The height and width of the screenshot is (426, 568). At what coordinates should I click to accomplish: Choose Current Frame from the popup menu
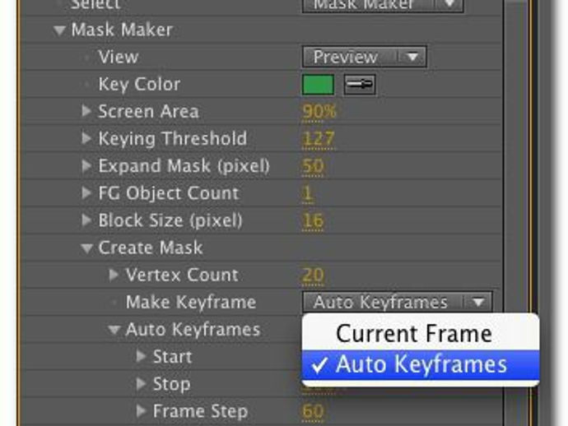pos(414,333)
